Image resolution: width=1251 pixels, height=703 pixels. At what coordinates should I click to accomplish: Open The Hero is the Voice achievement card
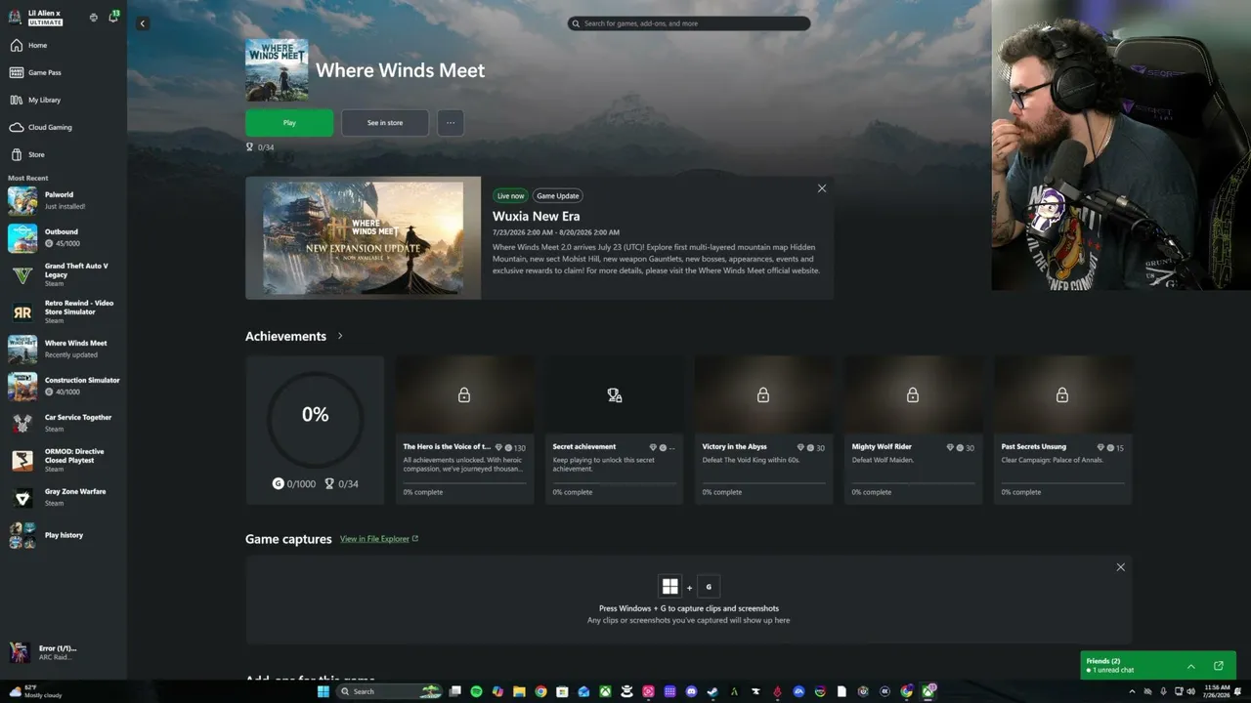click(x=464, y=430)
